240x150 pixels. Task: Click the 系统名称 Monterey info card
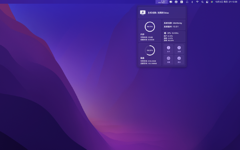coord(174,25)
